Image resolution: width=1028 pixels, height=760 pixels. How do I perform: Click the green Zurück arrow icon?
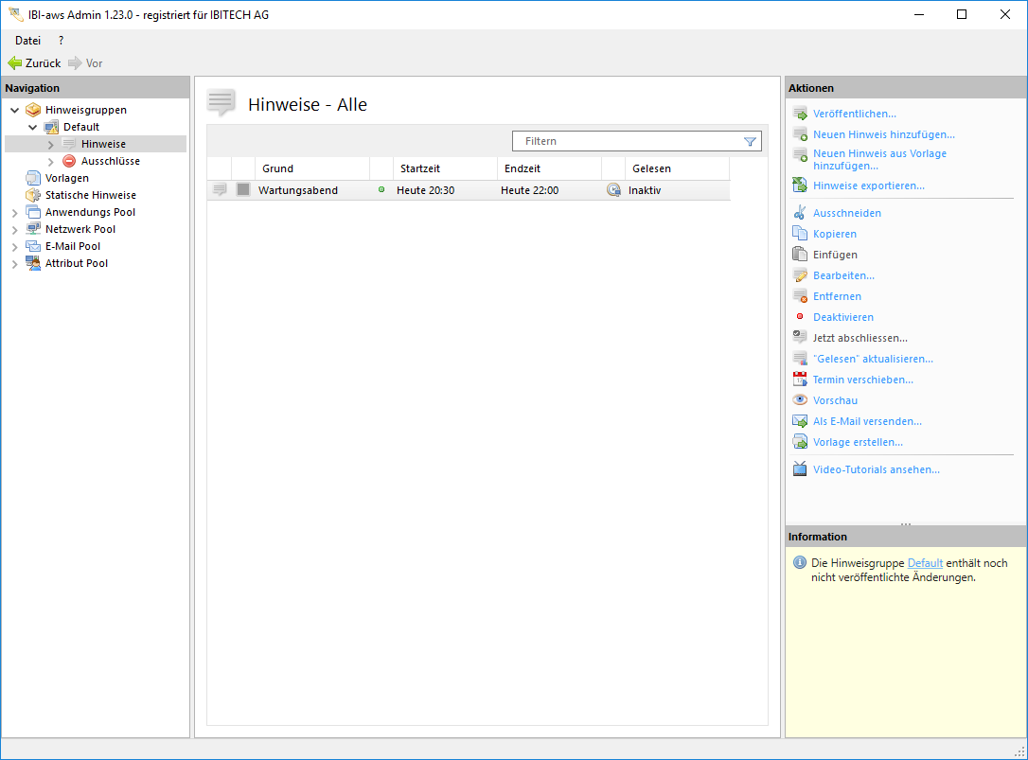(x=14, y=63)
